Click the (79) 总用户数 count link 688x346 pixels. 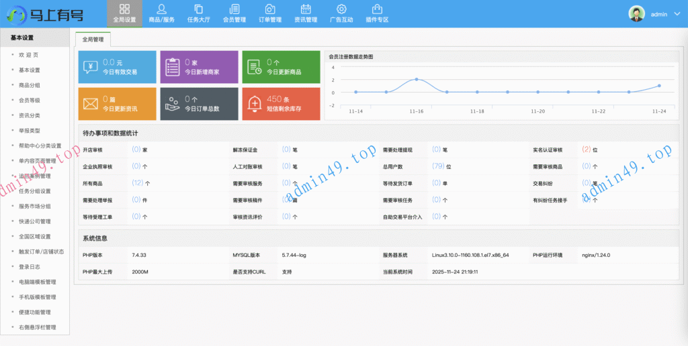tap(437, 166)
